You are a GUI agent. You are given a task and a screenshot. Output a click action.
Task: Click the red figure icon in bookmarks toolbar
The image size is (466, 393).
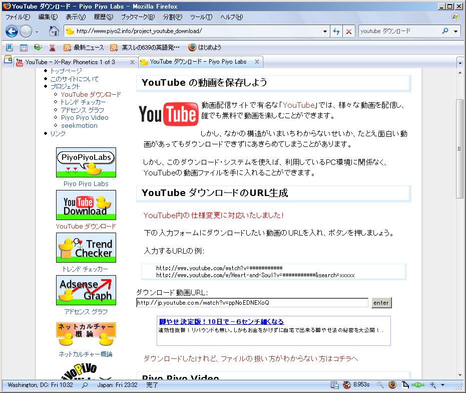click(x=52, y=47)
